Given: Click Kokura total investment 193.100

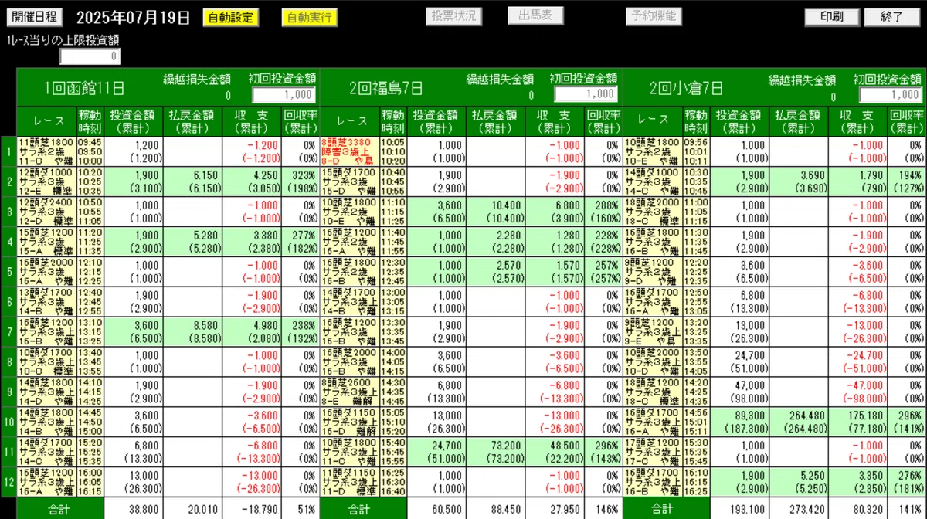Looking at the screenshot, I should coord(739,509).
